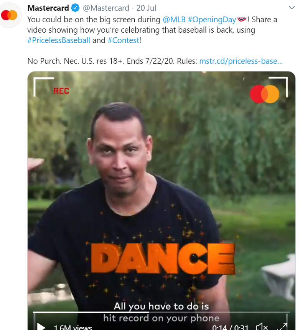Image resolution: width=300 pixels, height=330 pixels.
Task: Open the Mastercard profile avatar logo
Action: click(9, 15)
